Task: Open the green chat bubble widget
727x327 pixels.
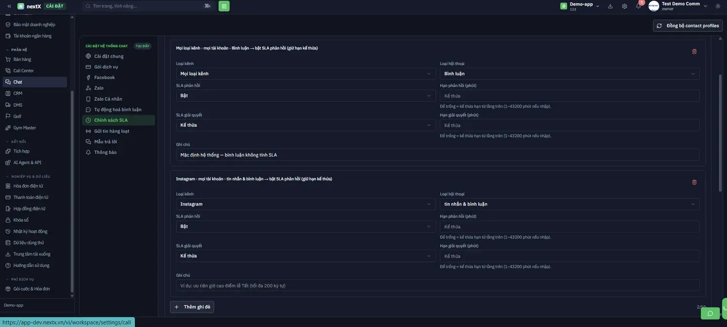Action: (x=710, y=313)
